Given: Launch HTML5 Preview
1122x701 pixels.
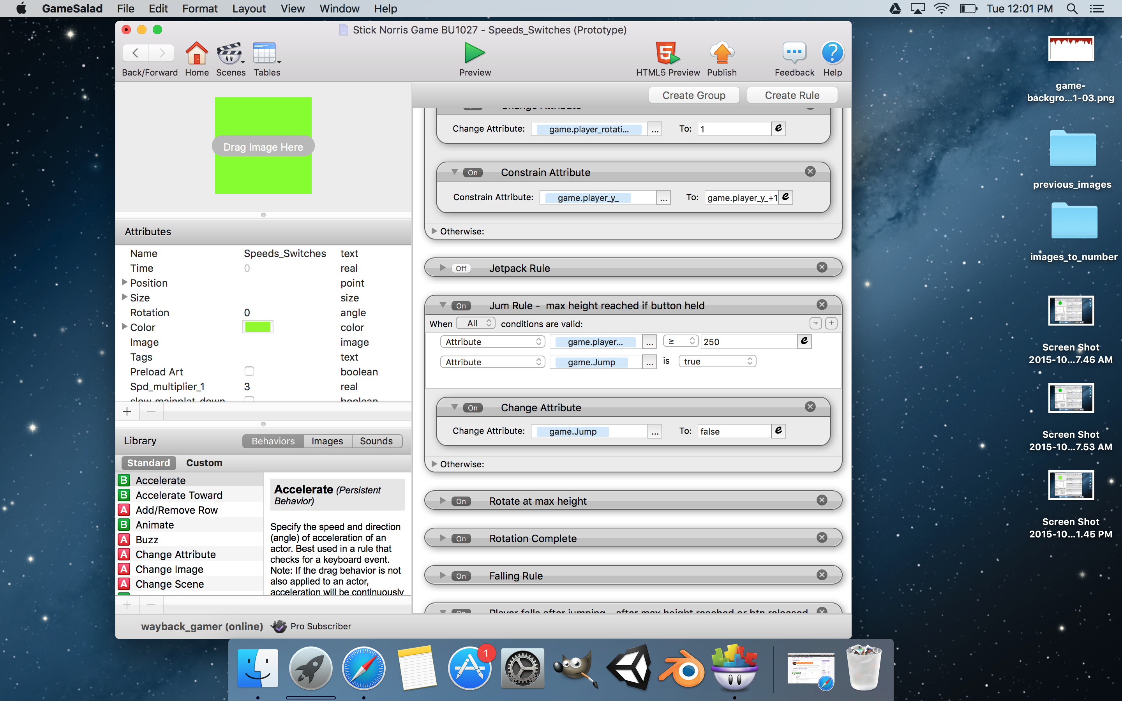Looking at the screenshot, I should (667, 53).
